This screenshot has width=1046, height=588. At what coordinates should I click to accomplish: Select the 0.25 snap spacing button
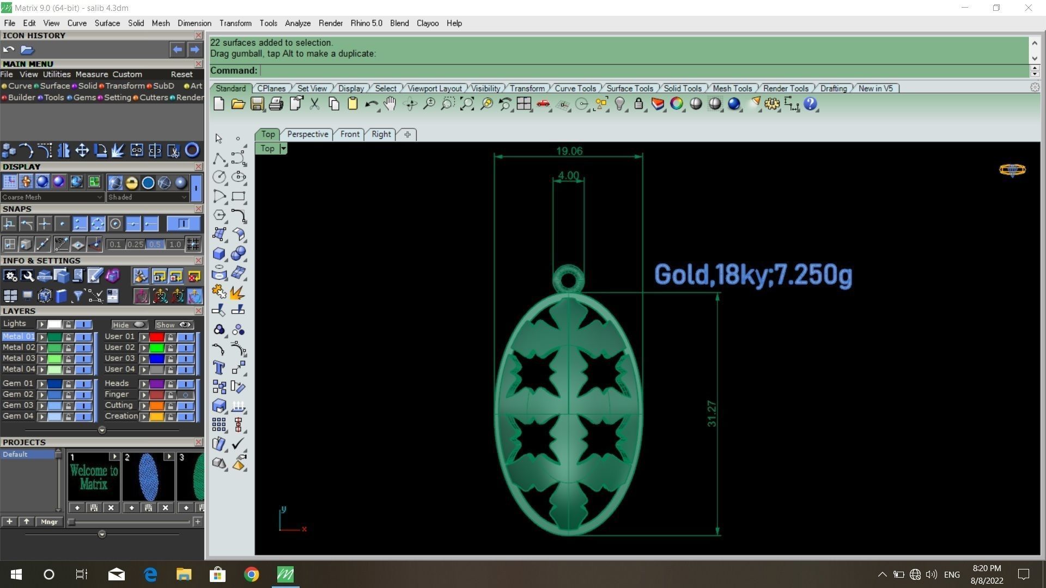tap(135, 244)
